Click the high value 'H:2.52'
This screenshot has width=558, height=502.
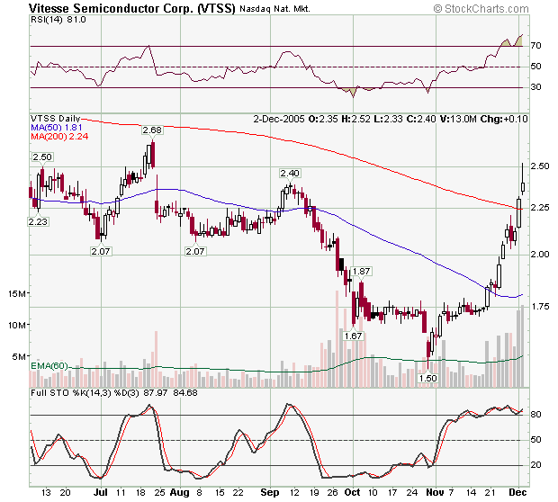355,119
